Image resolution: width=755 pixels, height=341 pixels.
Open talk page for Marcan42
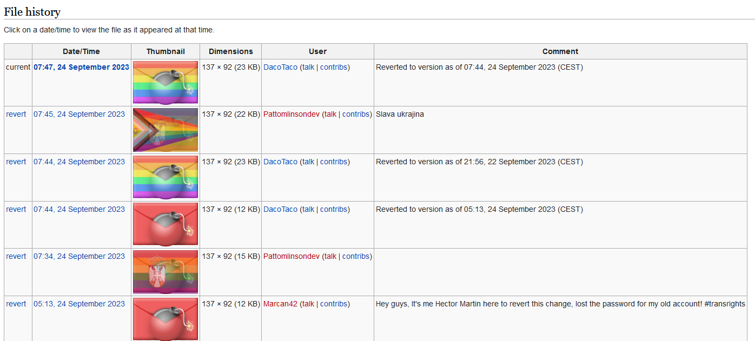click(308, 304)
